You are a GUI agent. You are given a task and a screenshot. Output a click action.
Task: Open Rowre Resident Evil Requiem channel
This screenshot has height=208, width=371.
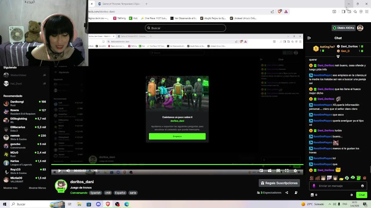click(x=25, y=112)
